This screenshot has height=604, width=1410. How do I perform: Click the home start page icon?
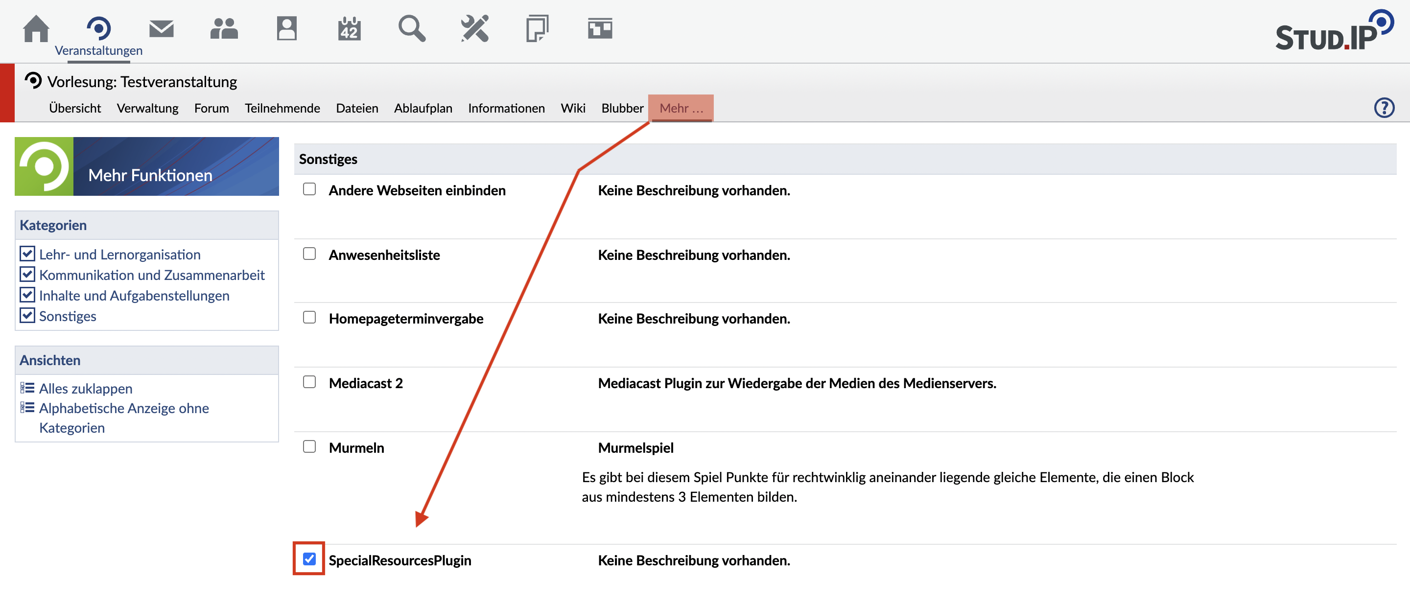coord(36,28)
